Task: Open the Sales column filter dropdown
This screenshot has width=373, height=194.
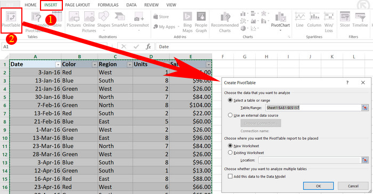Action: [208, 64]
